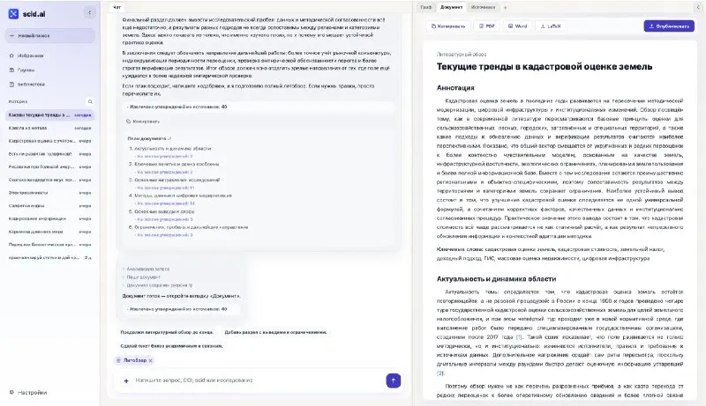Open claims link under 'Ключевые понятия и рамка проблемы'
The height and width of the screenshot is (406, 706).
pyautogui.click(x=165, y=172)
